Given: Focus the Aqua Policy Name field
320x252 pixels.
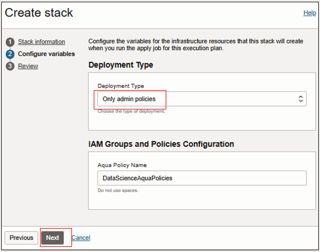Looking at the screenshot, I should click(x=202, y=178).
